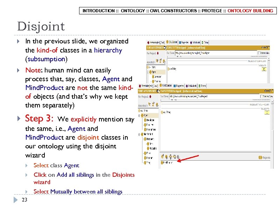This screenshot has height=210, width=280.
Task: Click the For Class URI field in back window
Action: [x=216, y=53]
